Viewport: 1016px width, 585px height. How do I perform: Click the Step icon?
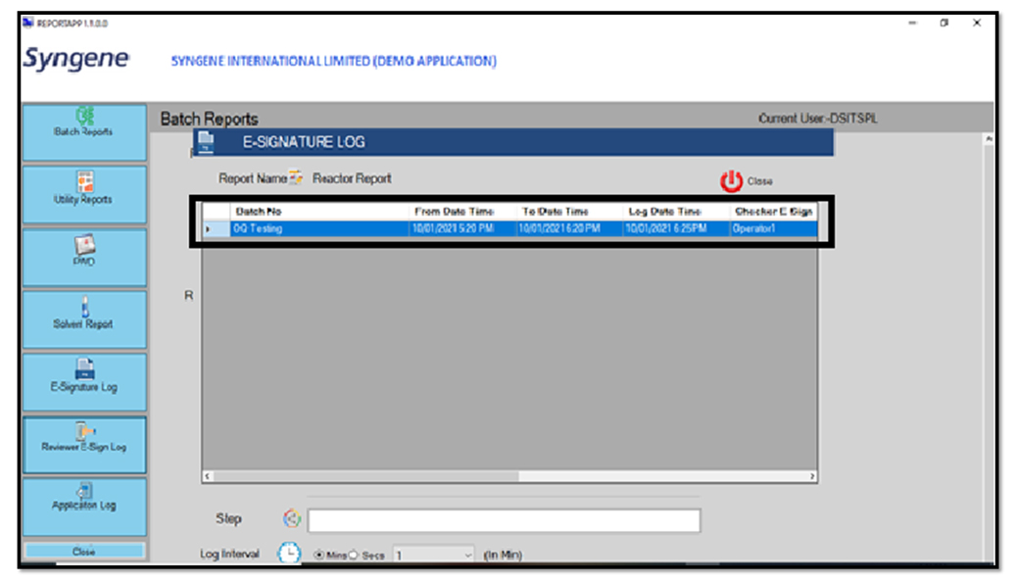[292, 518]
